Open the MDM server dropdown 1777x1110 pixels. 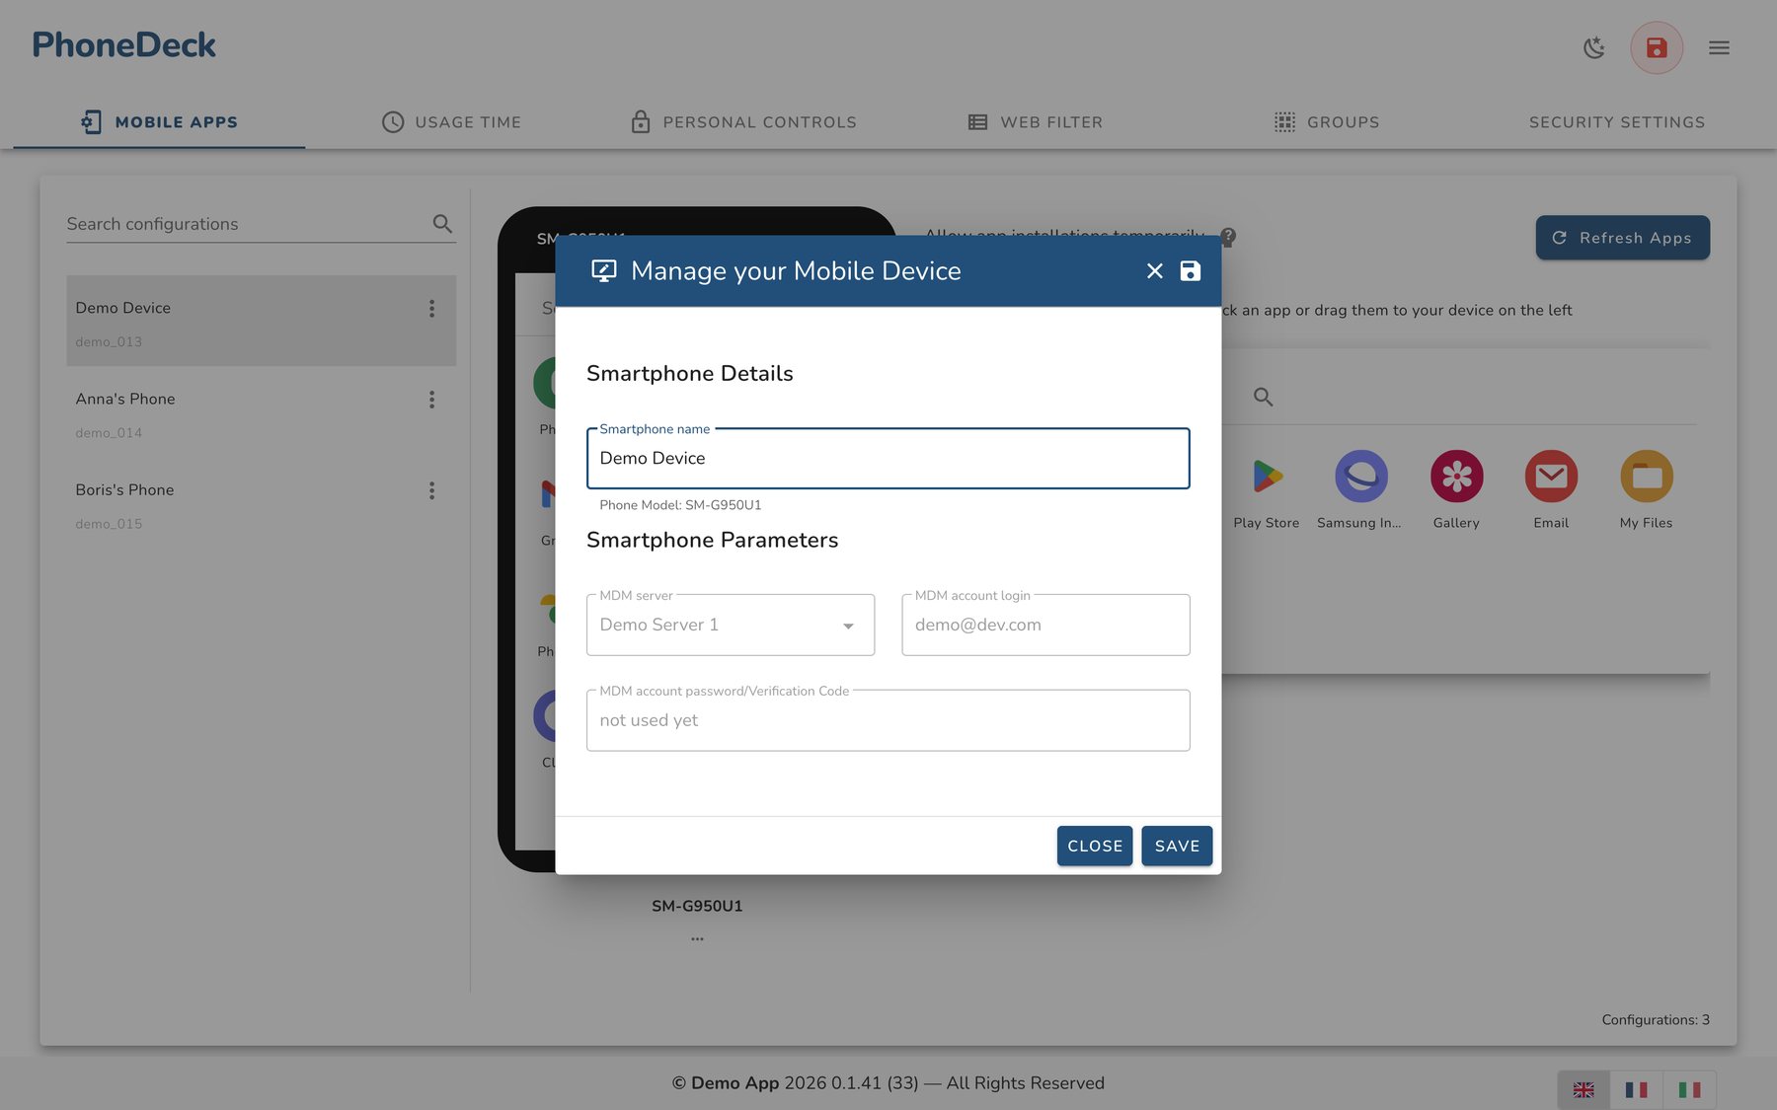coord(731,625)
